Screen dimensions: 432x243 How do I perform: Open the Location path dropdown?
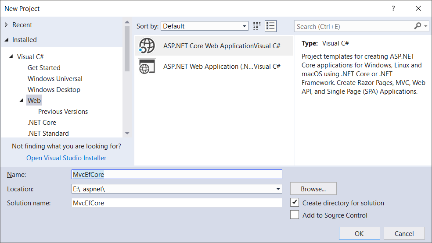point(278,189)
